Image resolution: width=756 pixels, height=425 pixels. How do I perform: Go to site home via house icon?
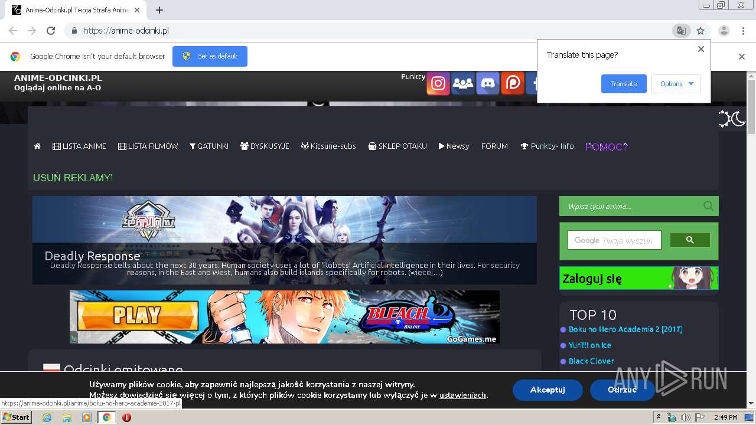(37, 146)
